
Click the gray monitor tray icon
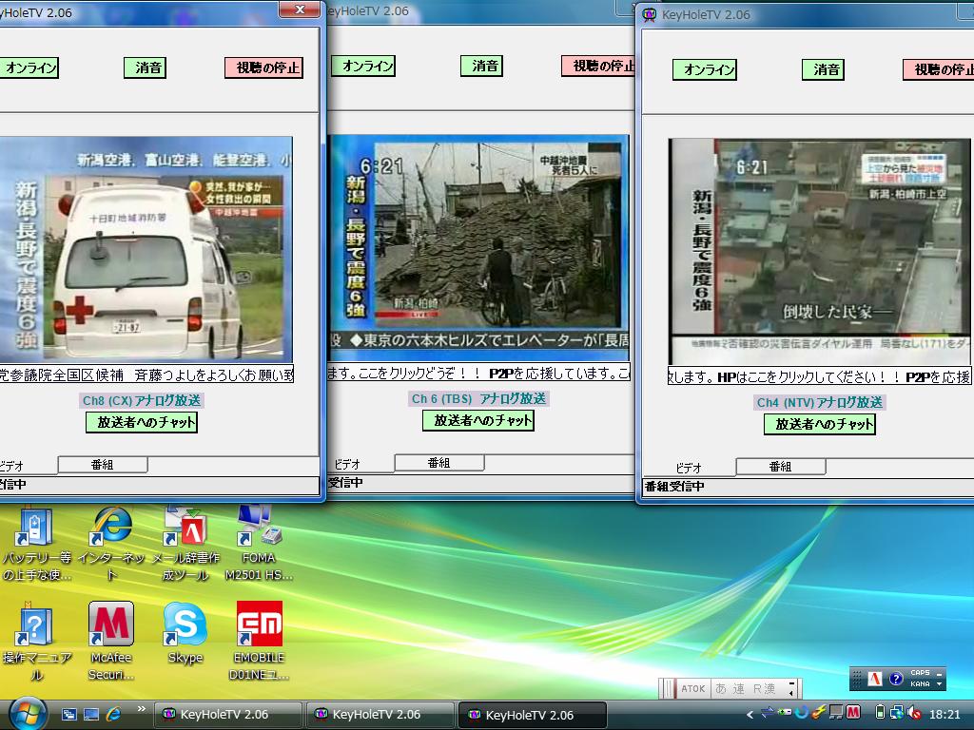[836, 713]
